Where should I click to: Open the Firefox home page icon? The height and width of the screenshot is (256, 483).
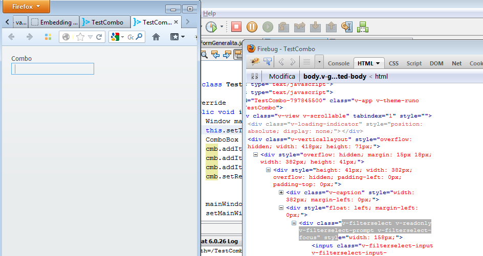[x=156, y=37]
